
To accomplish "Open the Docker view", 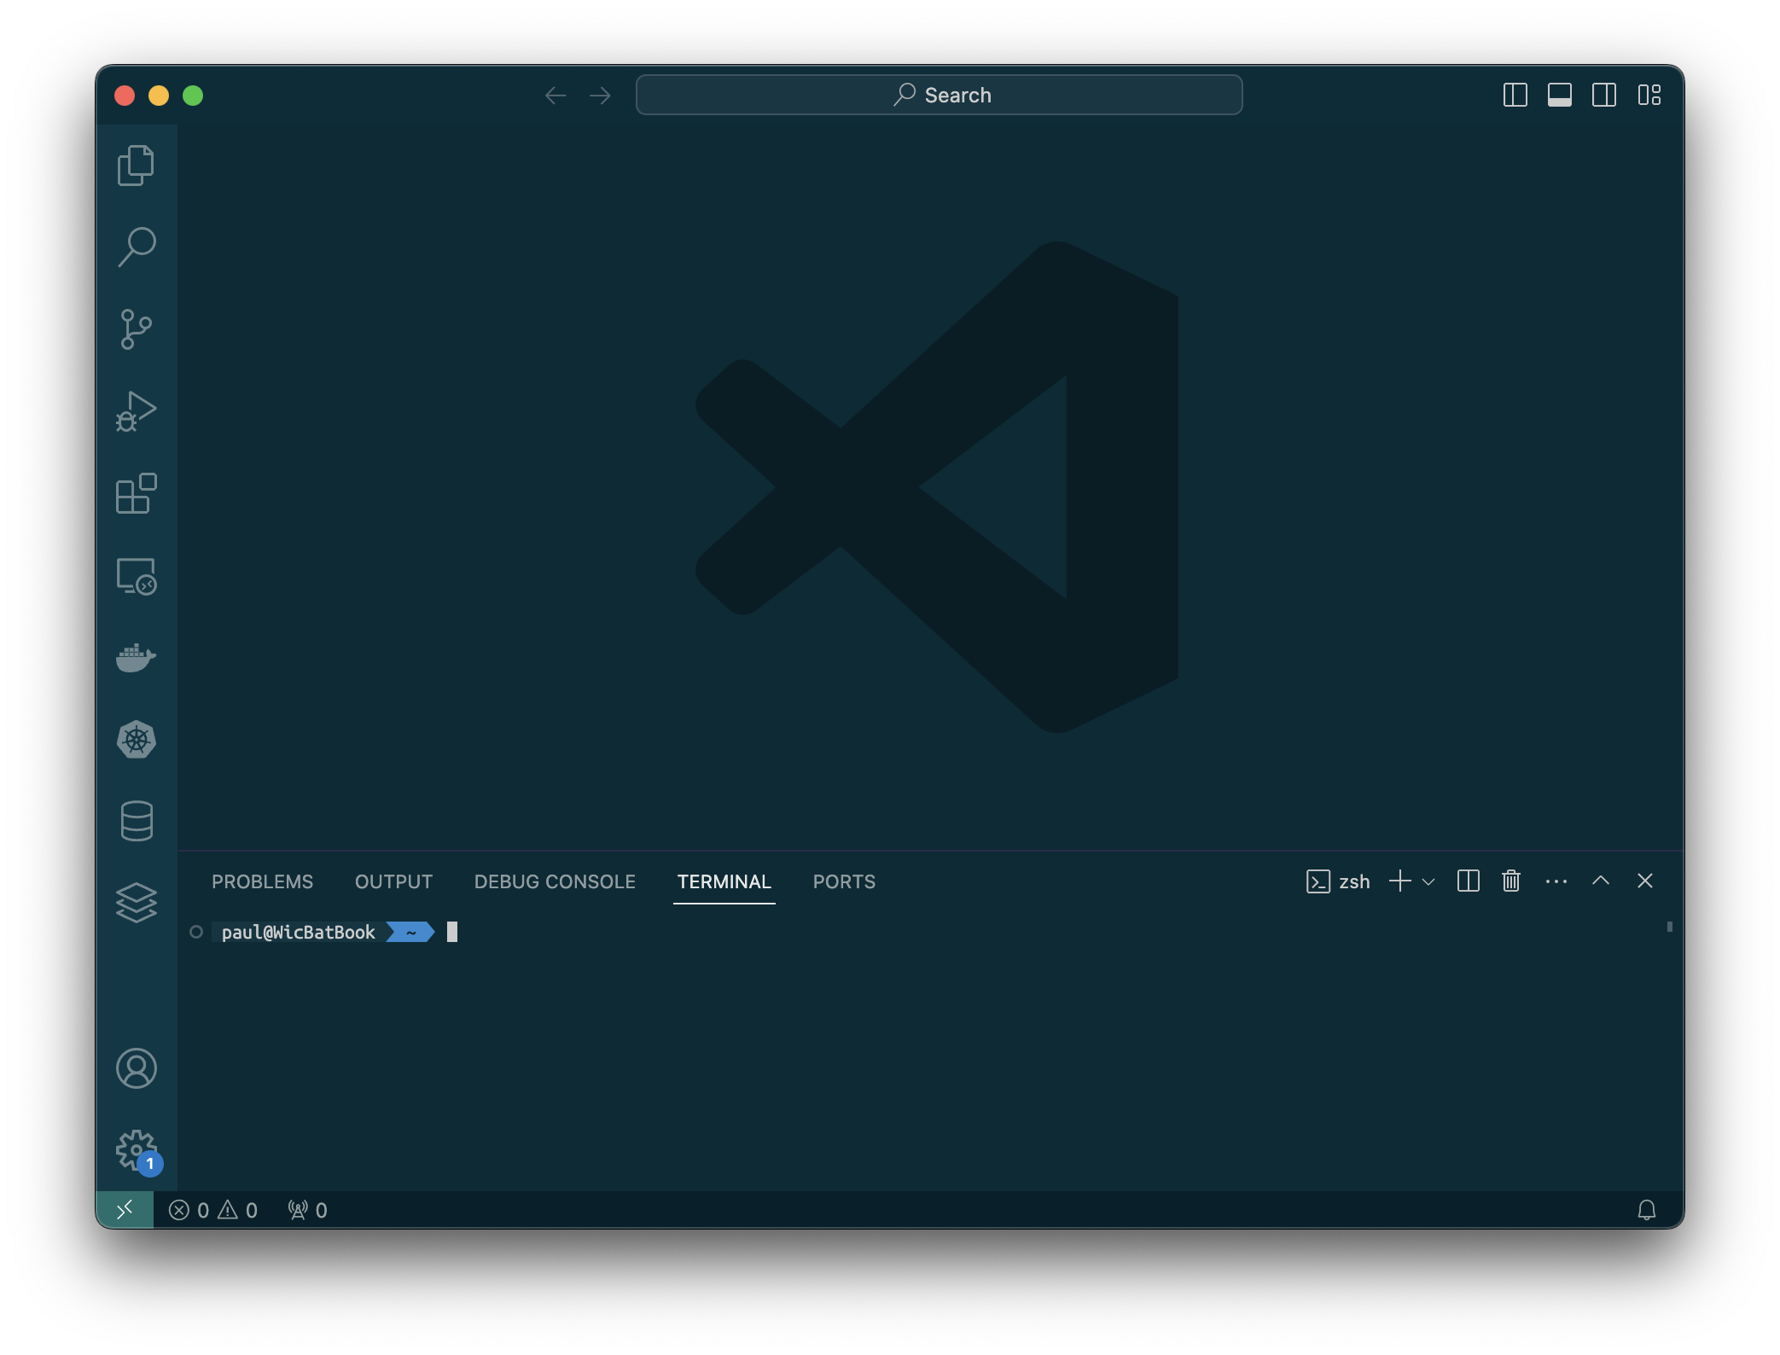I will pyautogui.click(x=136, y=658).
